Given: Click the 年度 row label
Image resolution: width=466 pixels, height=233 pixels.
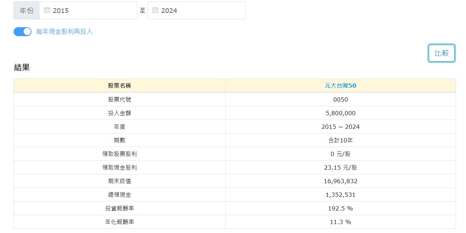Looking at the screenshot, I should (120, 127).
